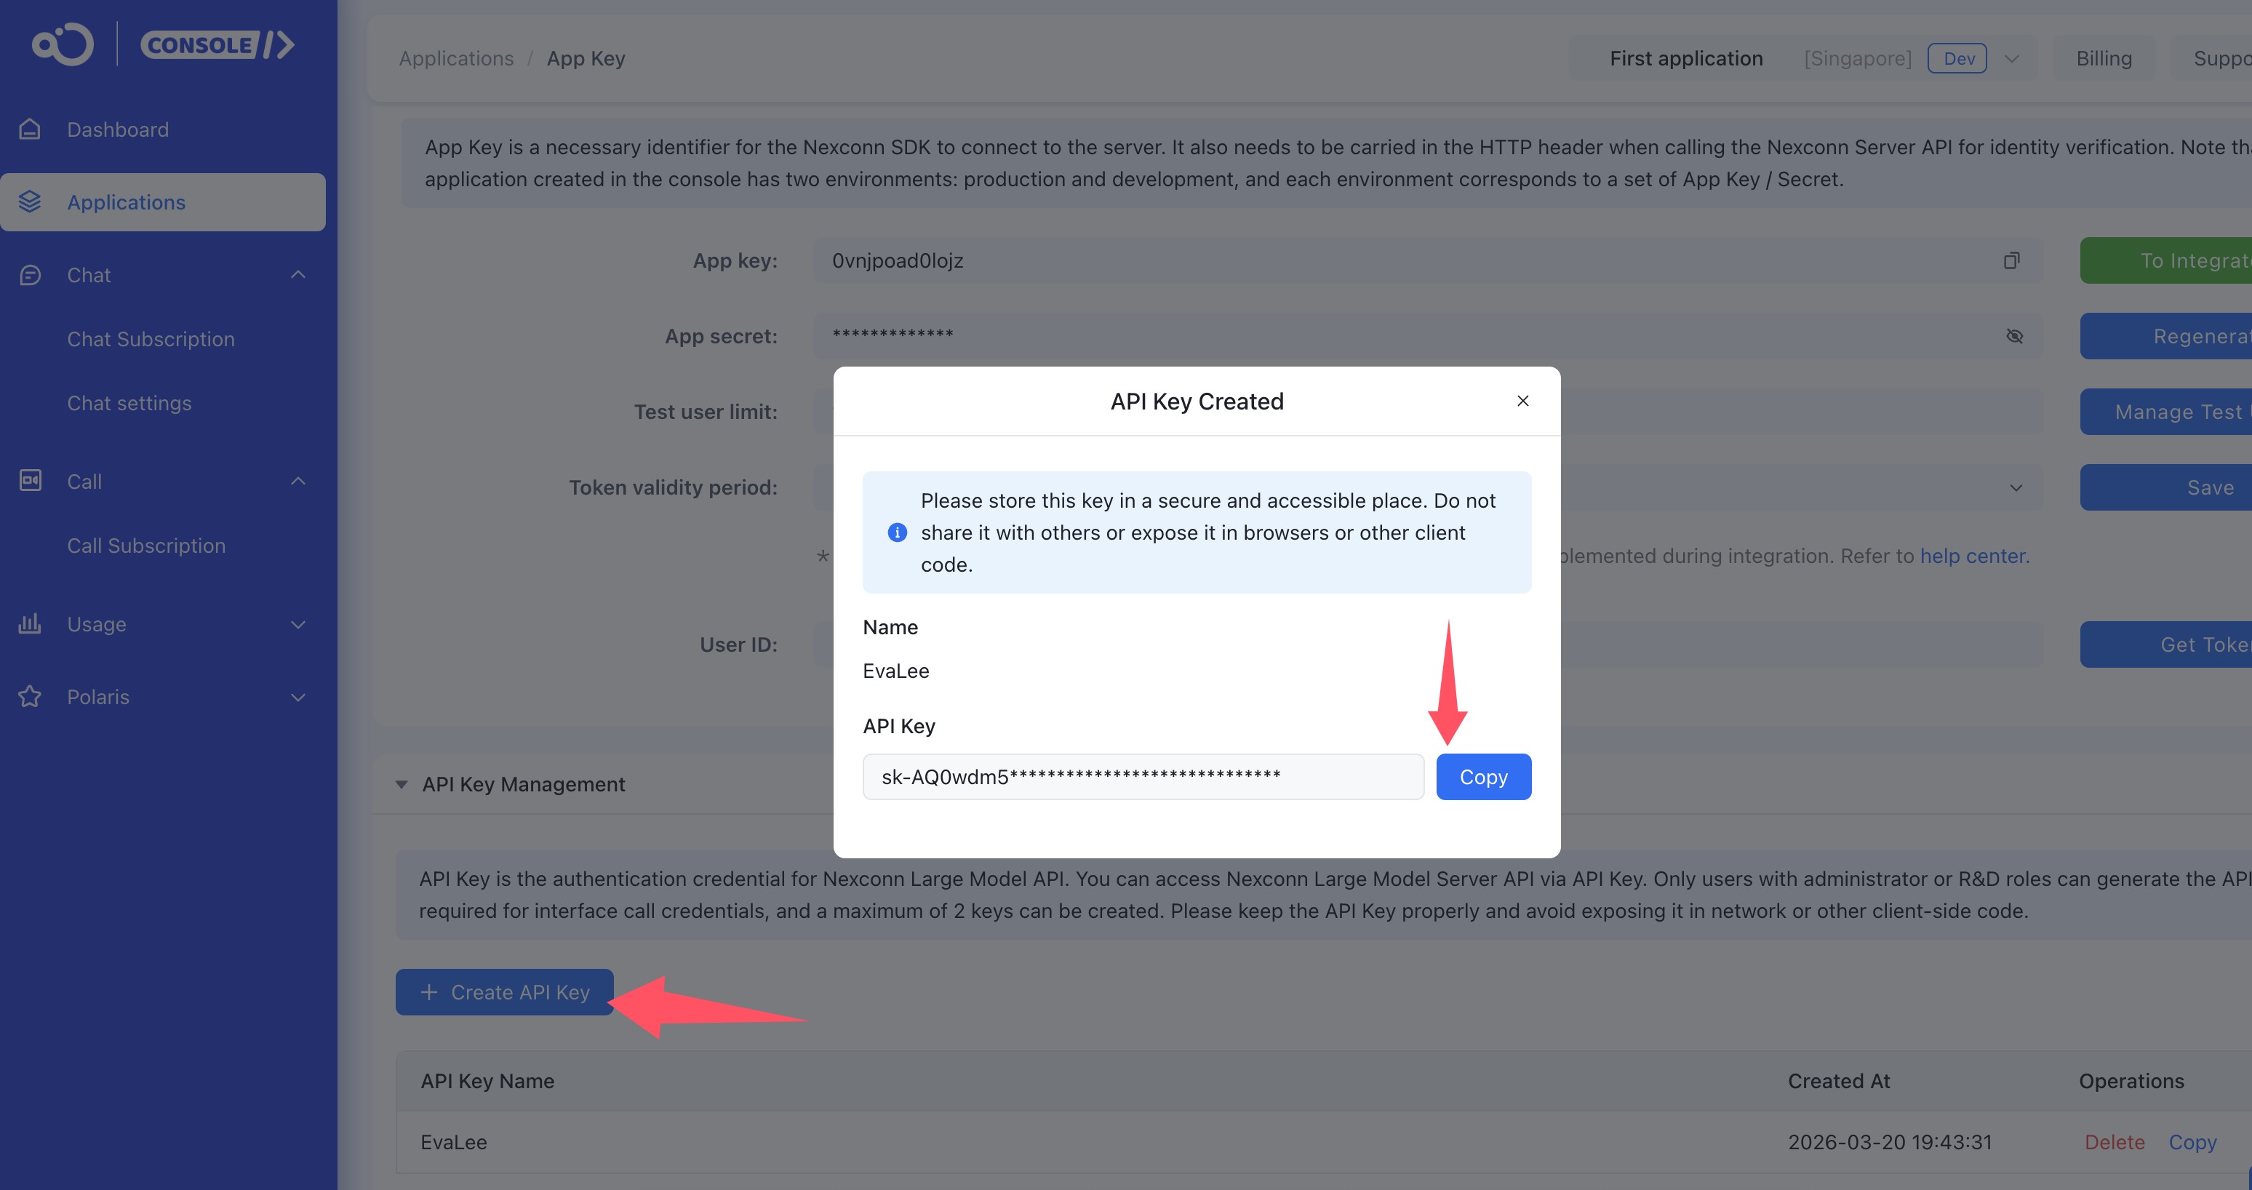Collapse the Chat sidebar section

298,276
